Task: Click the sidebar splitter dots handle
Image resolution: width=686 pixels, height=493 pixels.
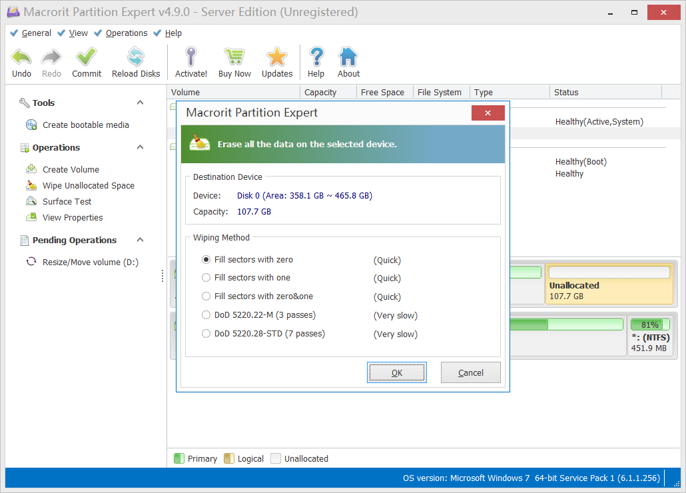Action: 163,276
